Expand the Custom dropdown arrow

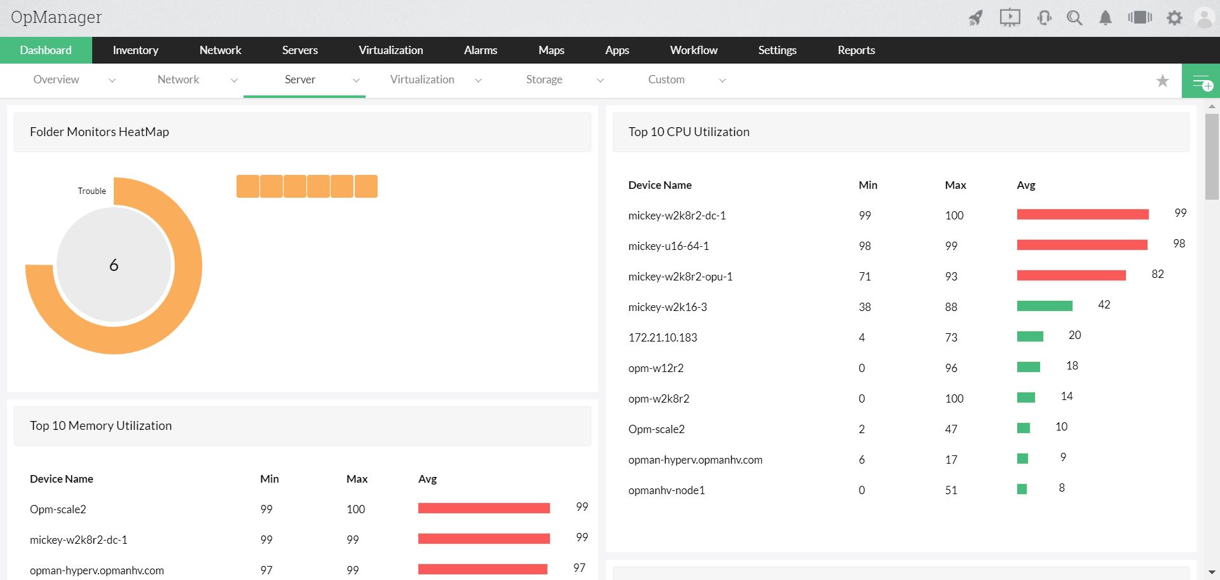[x=722, y=81]
